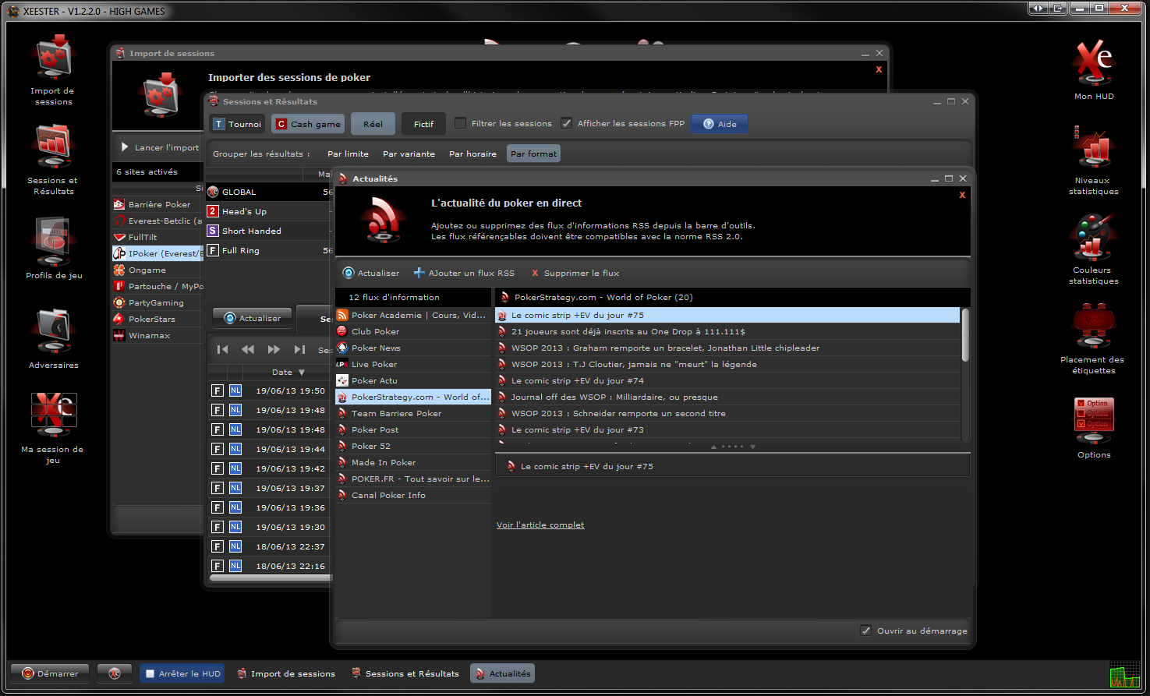This screenshot has width=1150, height=696.
Task: Open the Voir l'article complet link
Action: (x=540, y=525)
